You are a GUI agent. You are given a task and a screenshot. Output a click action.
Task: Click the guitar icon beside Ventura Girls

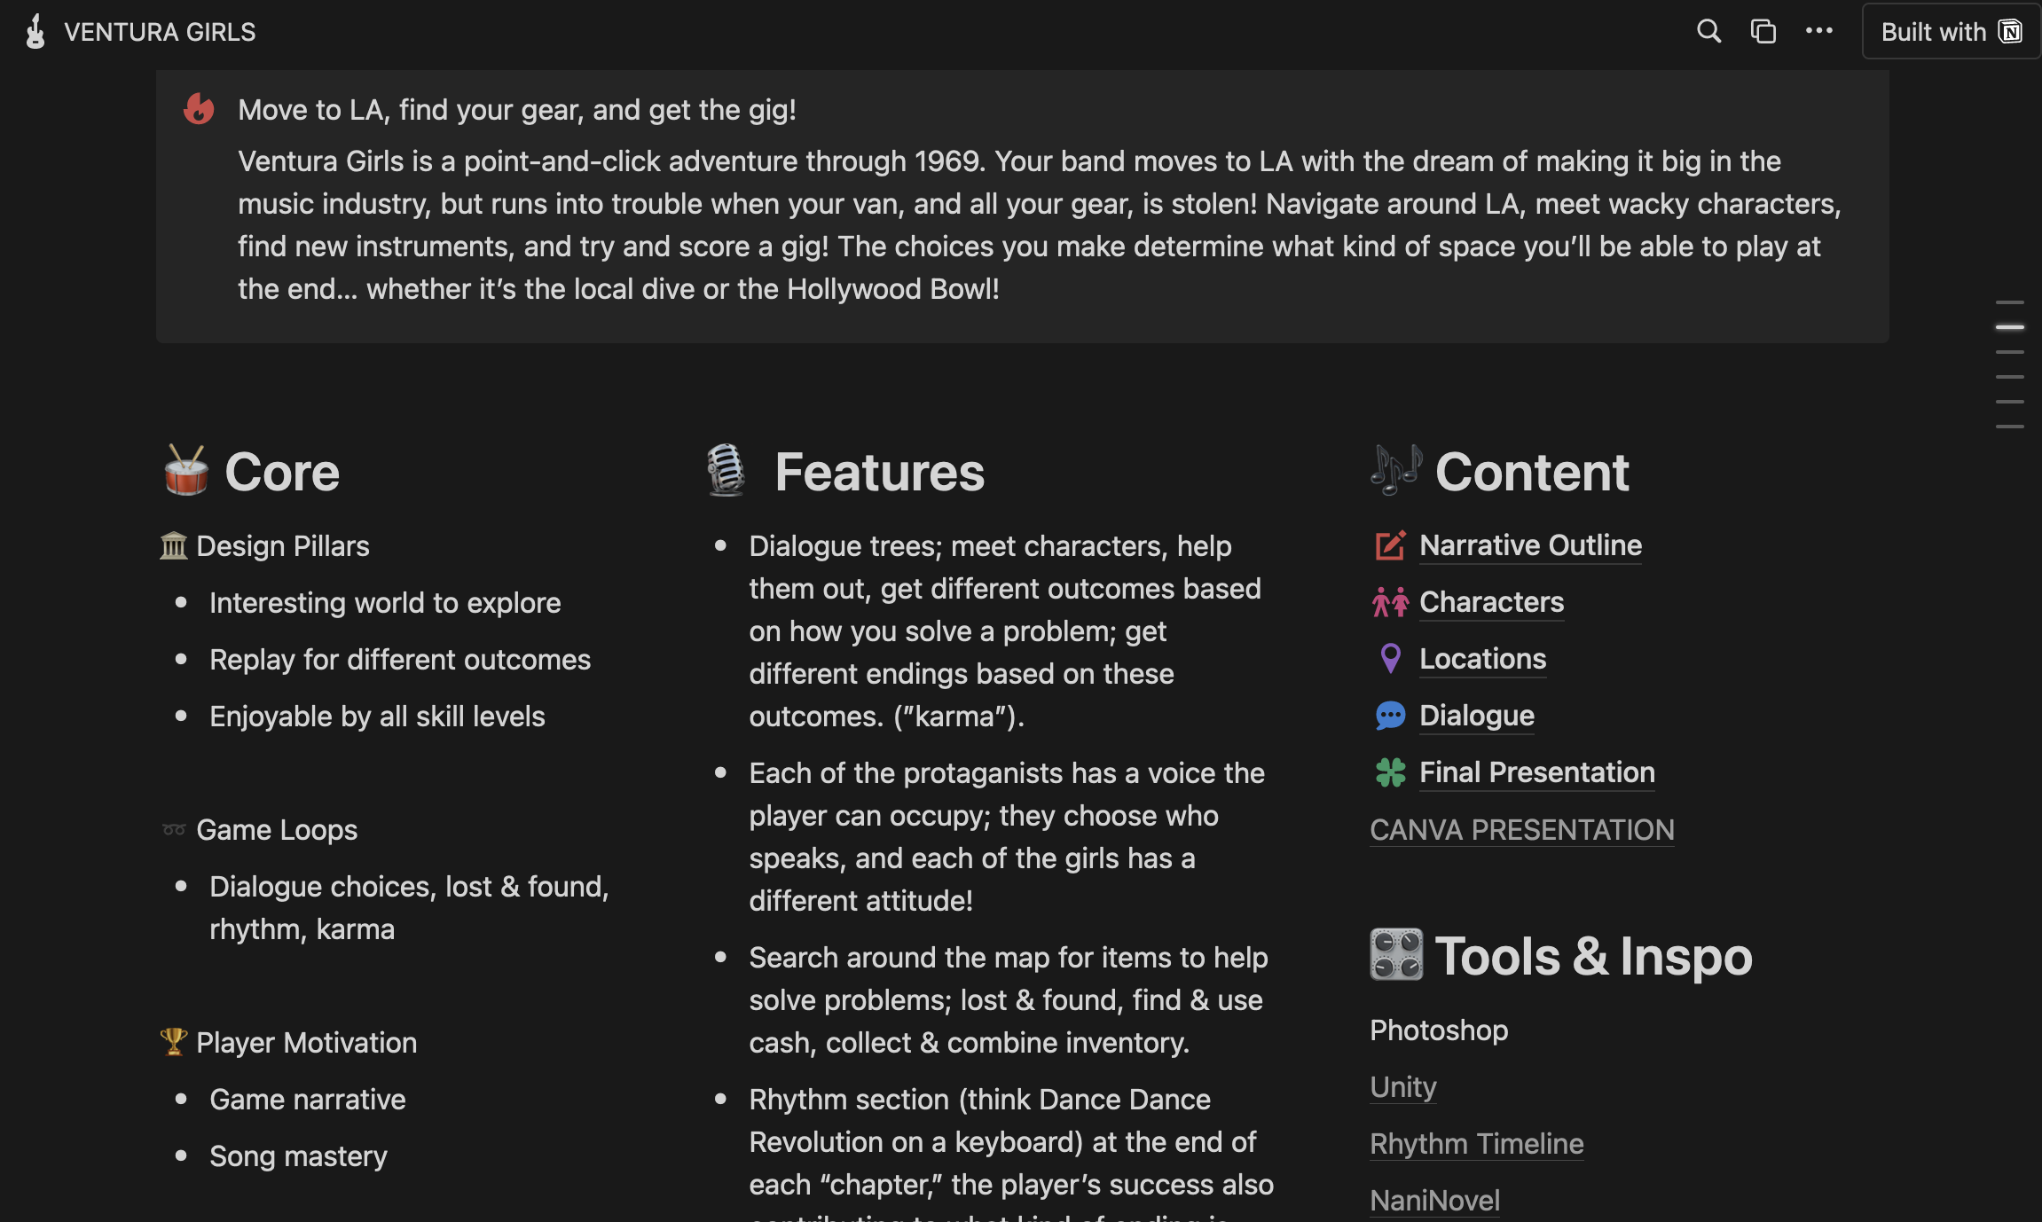[x=35, y=32]
